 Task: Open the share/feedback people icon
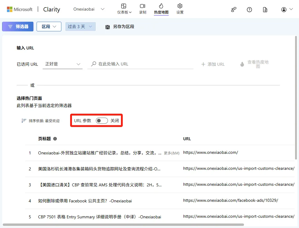click(234, 10)
